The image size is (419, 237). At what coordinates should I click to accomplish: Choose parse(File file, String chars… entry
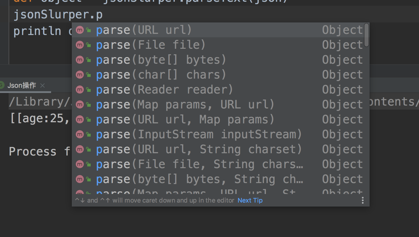tap(220, 164)
